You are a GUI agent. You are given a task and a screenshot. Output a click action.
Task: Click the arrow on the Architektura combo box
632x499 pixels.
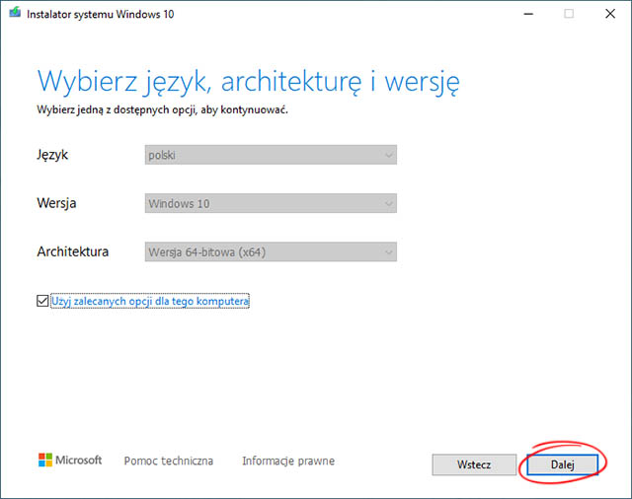coord(388,251)
